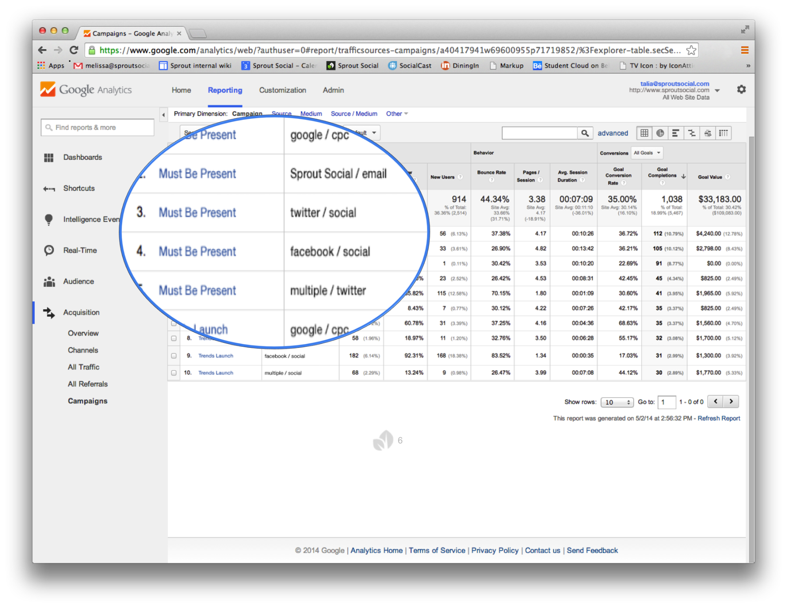Open the Reporting tab
787x608 pixels.
pos(225,90)
